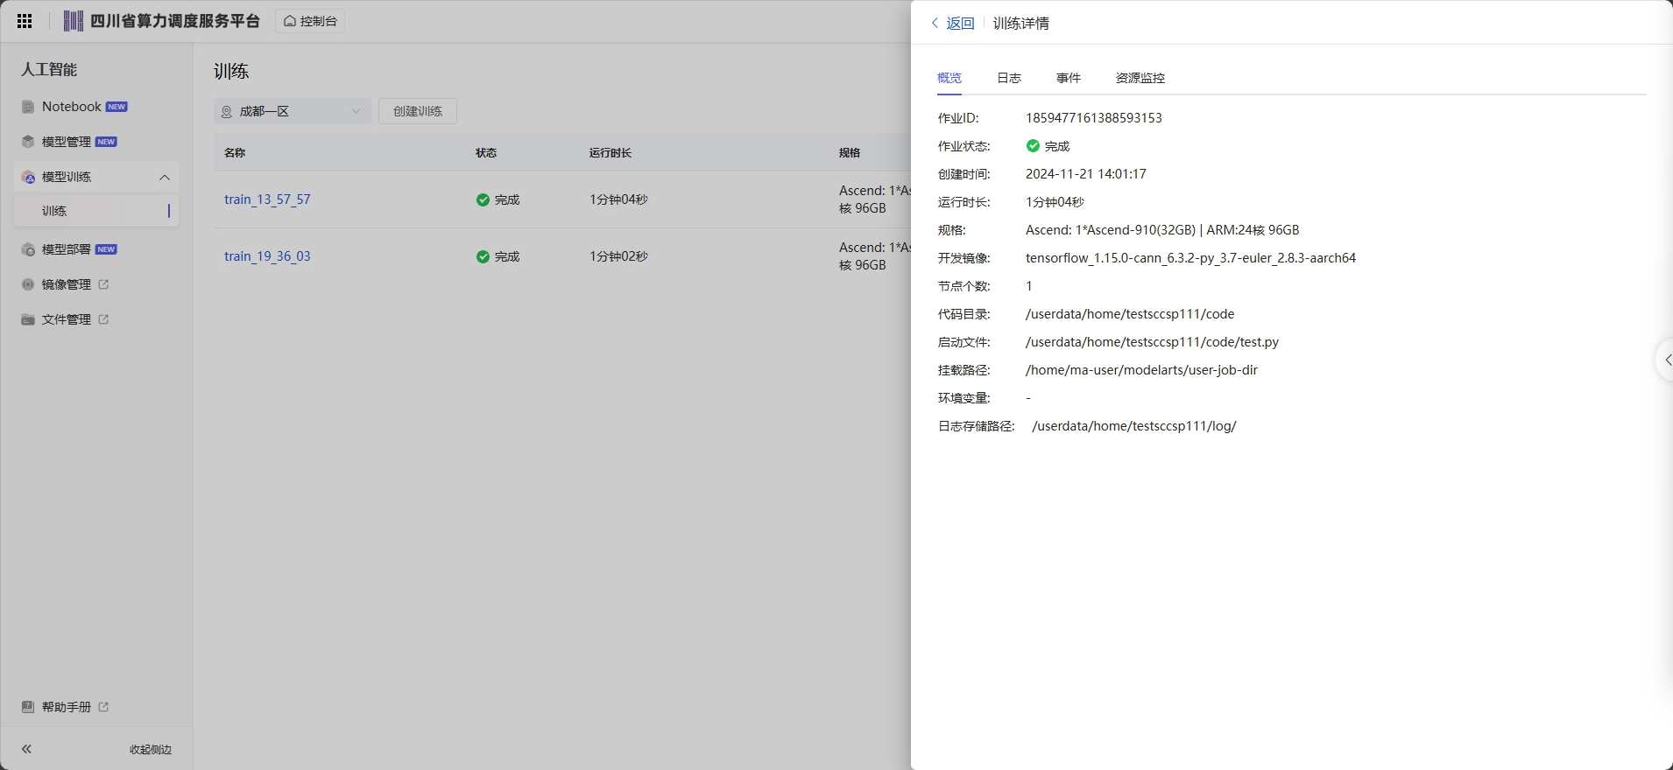Viewport: 1673px width, 770px height.
Task: Switch to the 日志 tab
Action: click(1009, 78)
